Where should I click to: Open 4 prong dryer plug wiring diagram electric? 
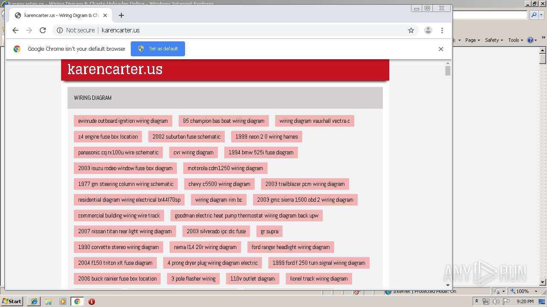[x=213, y=263]
